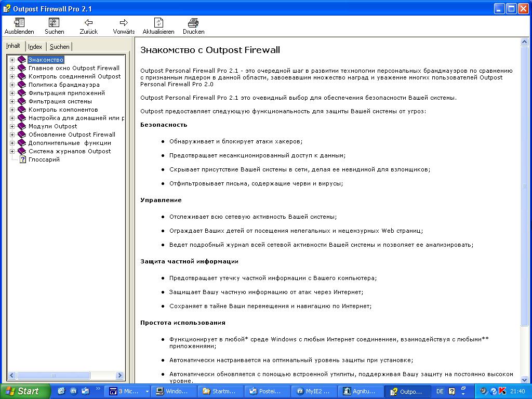This screenshot has height=399, width=532.
Task: Click book icon beside Главное окно Outpost Firewall
Action: pos(22,68)
